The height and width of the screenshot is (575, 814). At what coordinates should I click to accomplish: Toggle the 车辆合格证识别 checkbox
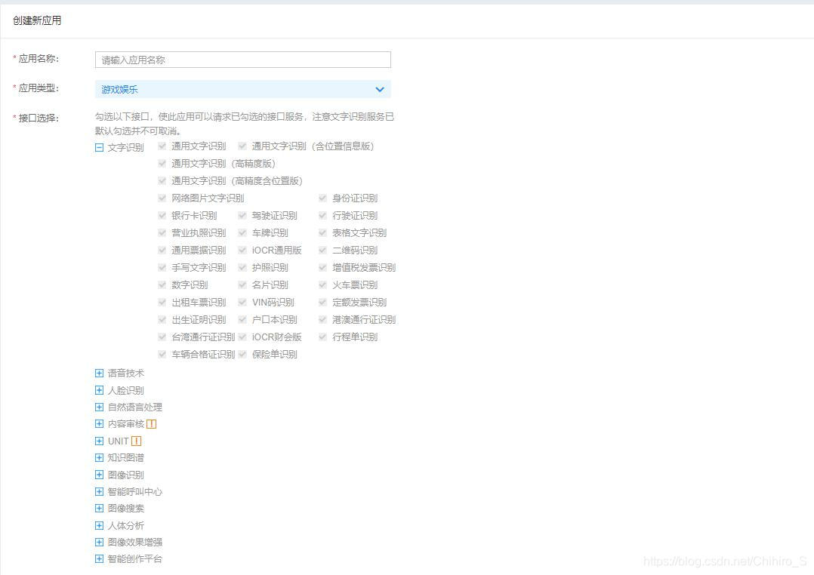click(x=162, y=354)
